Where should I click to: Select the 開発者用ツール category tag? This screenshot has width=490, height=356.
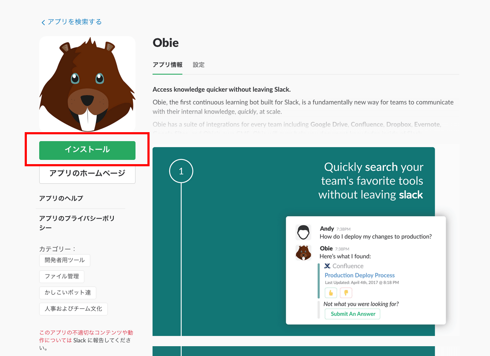click(x=65, y=260)
